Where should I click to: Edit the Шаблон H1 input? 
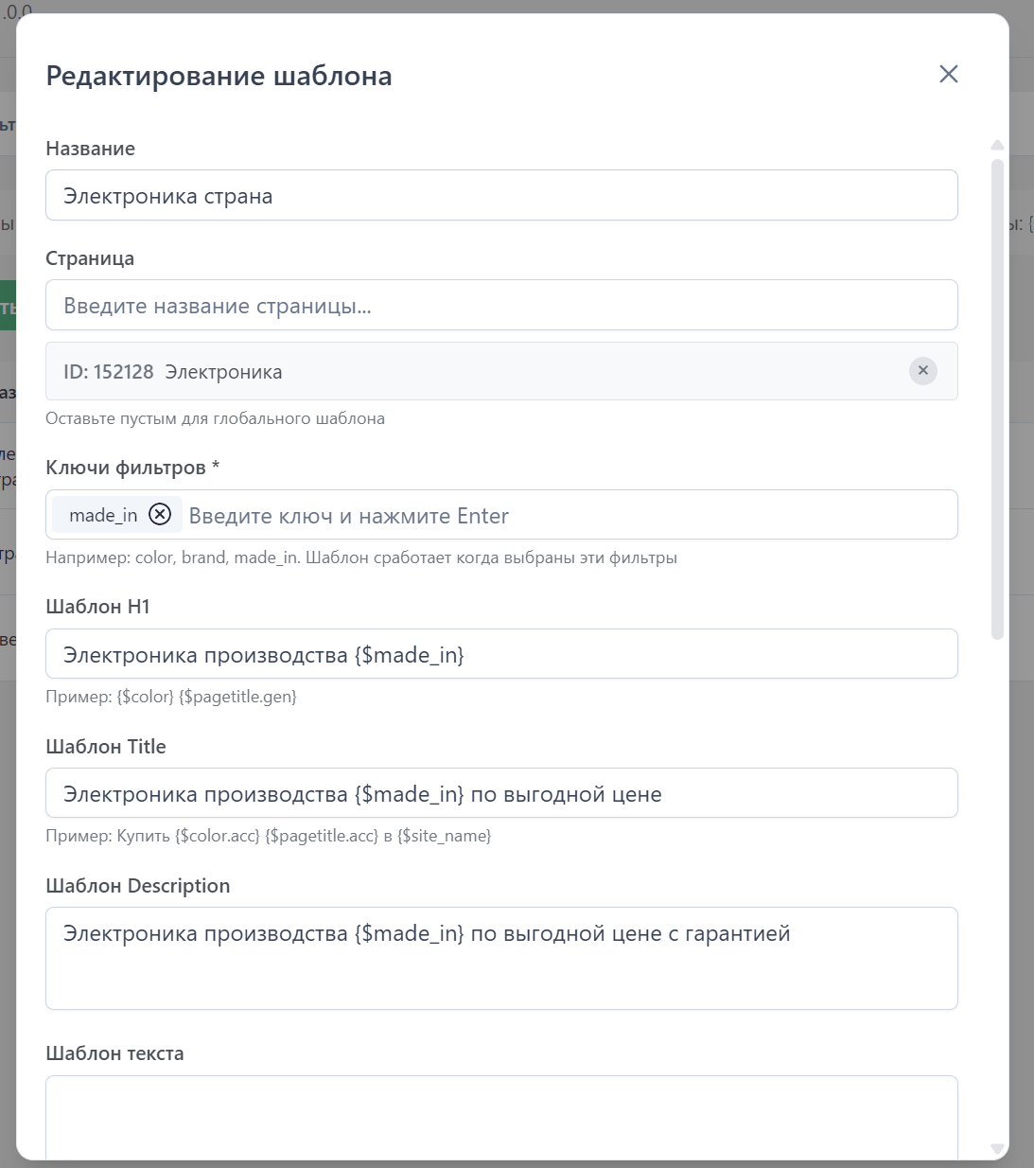click(501, 654)
